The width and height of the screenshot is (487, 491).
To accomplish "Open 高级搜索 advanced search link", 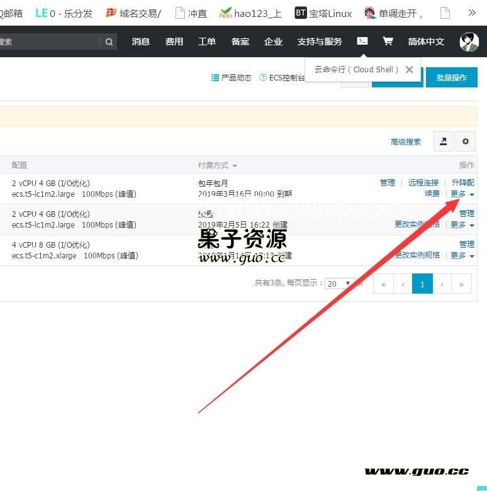I will (x=406, y=142).
